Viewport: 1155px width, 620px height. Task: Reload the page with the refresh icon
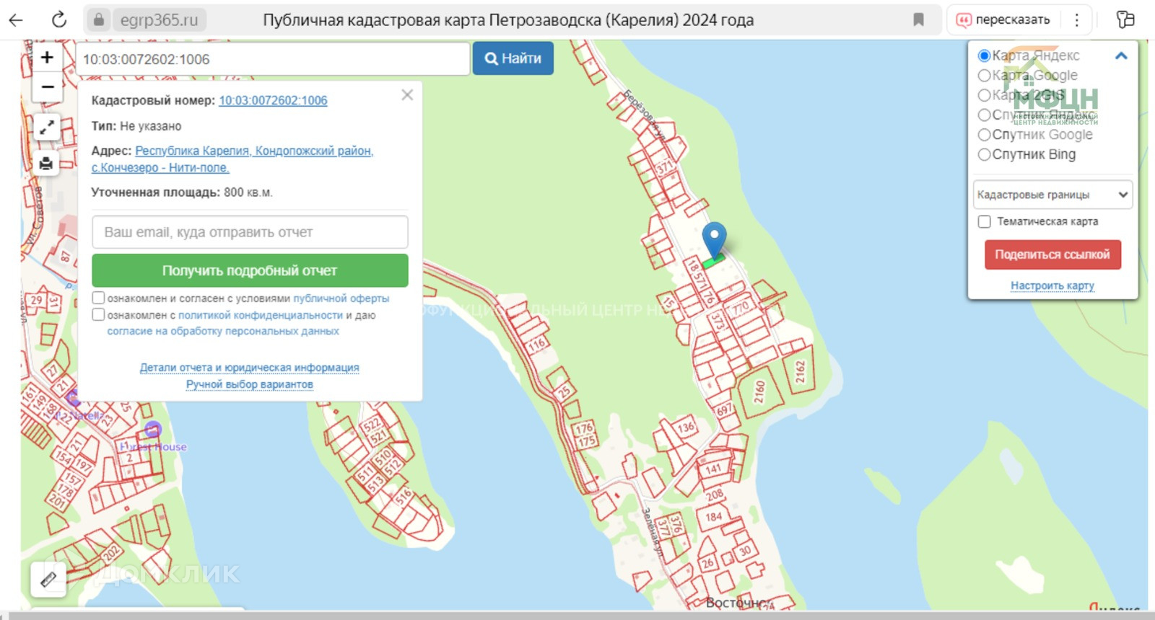(x=59, y=19)
